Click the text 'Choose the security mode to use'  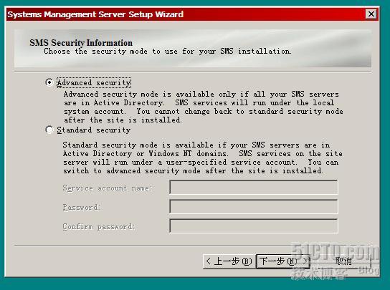coord(110,52)
